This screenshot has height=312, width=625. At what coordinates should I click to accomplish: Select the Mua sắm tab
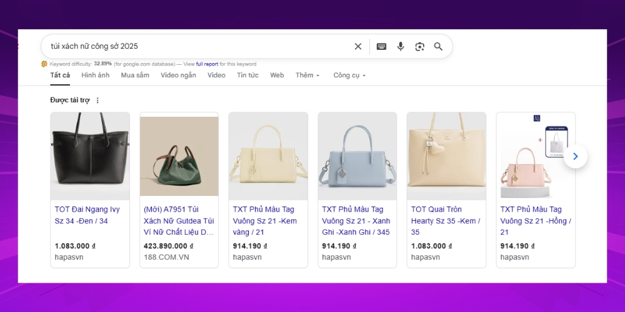135,76
